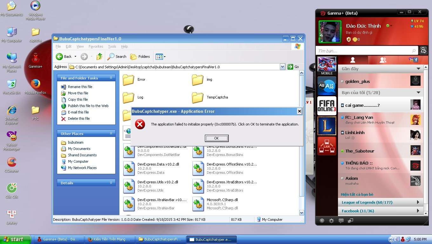Viewport: 432px width, 244px height.
Task: Open the League of Legends game icon
Action: [x=327, y=126]
